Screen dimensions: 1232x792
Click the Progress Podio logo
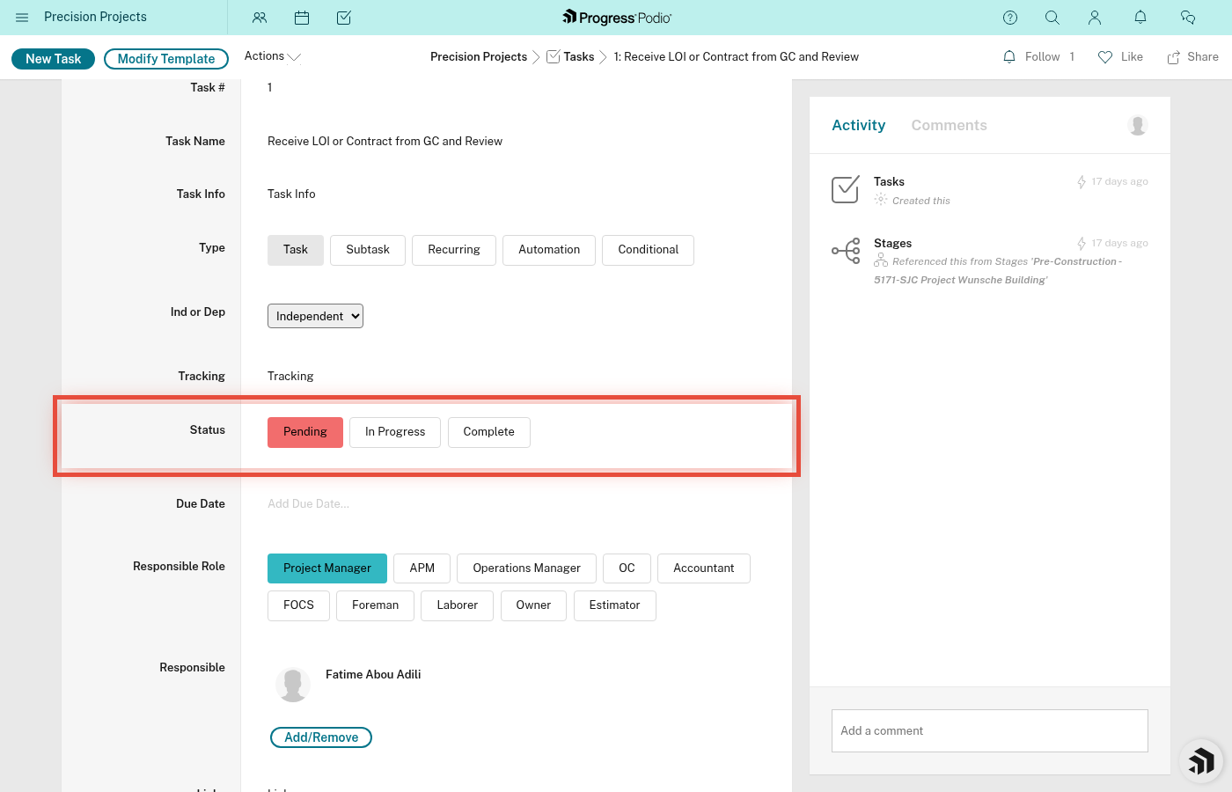click(616, 17)
